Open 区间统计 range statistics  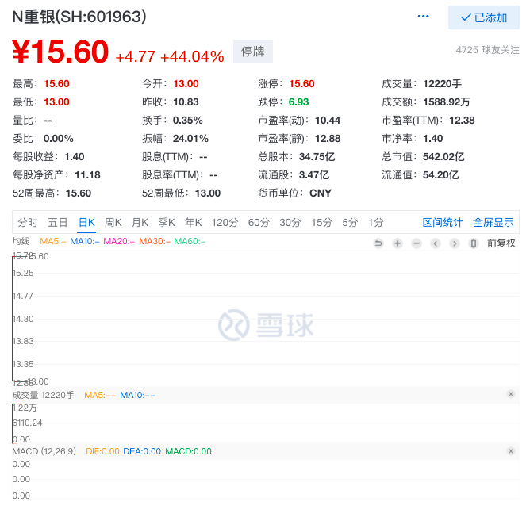pos(443,222)
